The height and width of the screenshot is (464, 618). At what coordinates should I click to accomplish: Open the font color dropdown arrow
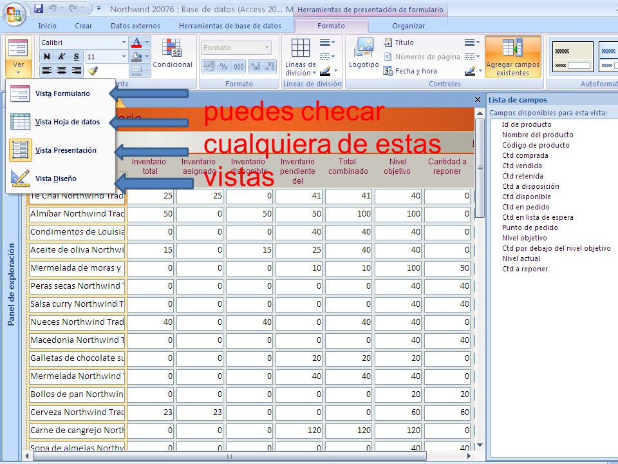tap(147, 43)
